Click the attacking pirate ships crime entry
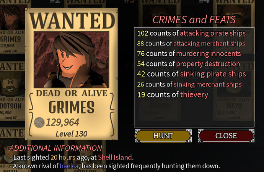The width and height of the screenshot is (264, 172). click(x=191, y=33)
